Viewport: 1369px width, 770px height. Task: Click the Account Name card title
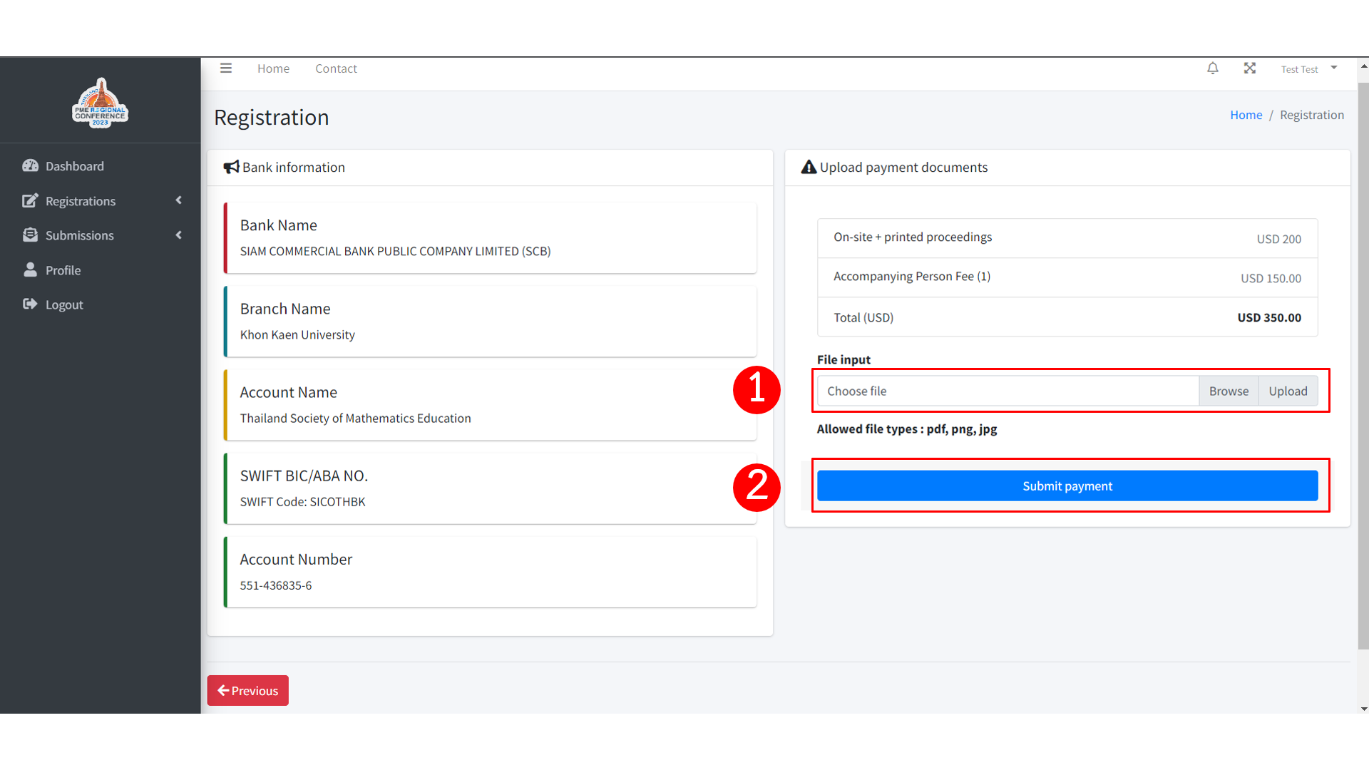[x=288, y=392]
